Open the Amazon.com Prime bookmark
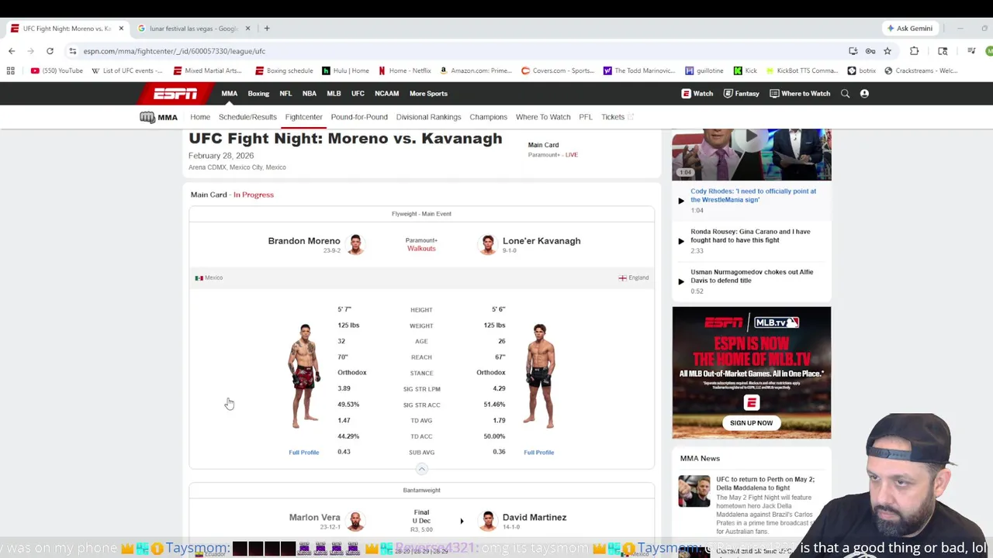The width and height of the screenshot is (993, 558). pyautogui.click(x=476, y=71)
